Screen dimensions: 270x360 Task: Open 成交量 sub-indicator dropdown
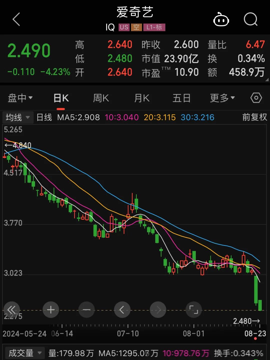[x=25, y=353]
